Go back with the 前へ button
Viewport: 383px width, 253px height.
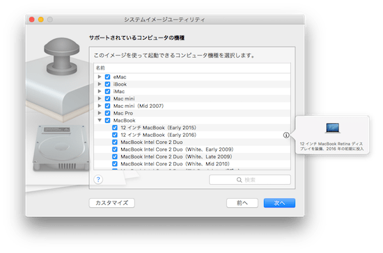tap(242, 203)
